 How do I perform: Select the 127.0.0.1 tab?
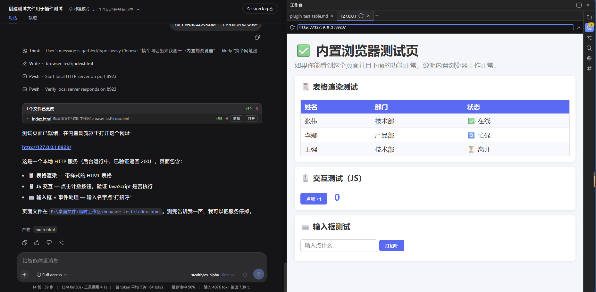pos(348,16)
